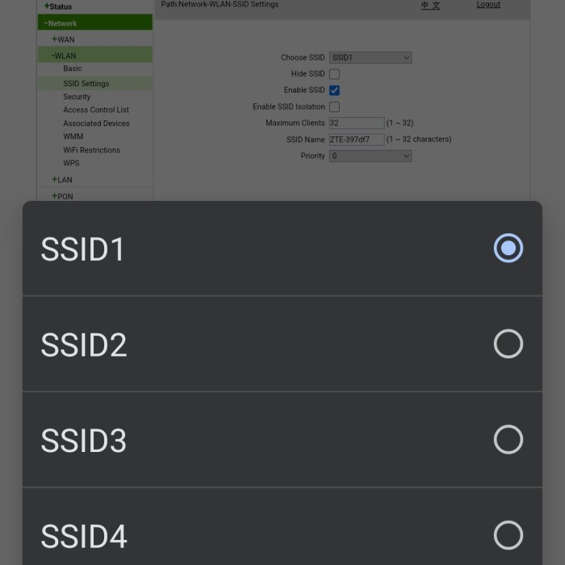
Task: Expand the Status menu section
Action: click(58, 6)
